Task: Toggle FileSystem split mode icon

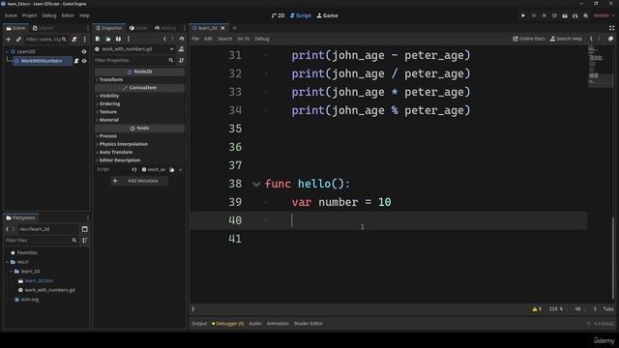Action: coord(84,229)
